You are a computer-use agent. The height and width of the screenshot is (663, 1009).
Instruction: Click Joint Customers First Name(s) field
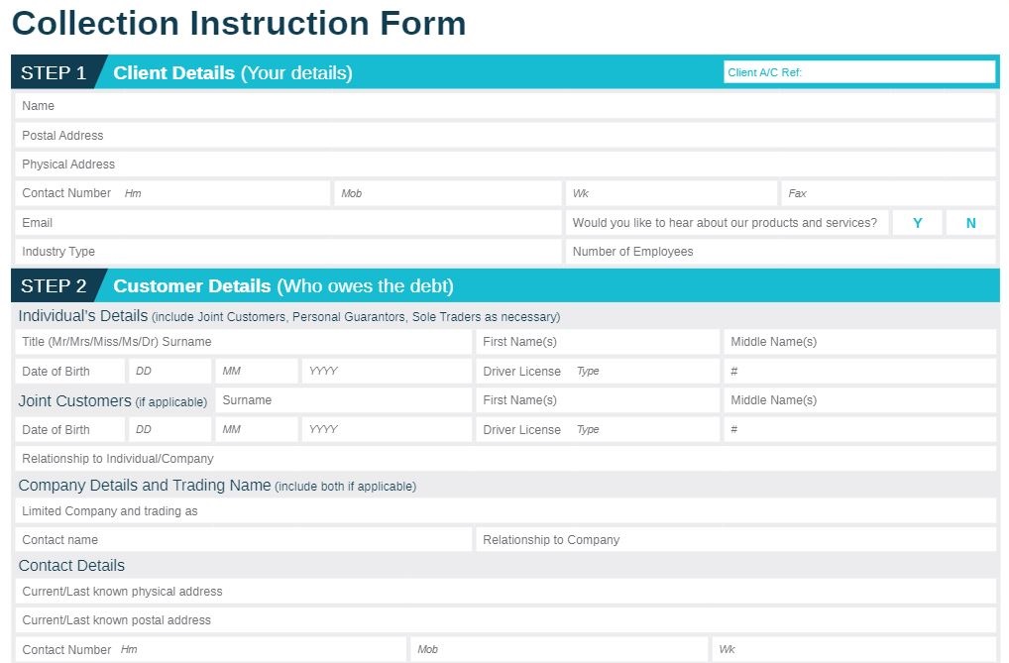point(597,400)
